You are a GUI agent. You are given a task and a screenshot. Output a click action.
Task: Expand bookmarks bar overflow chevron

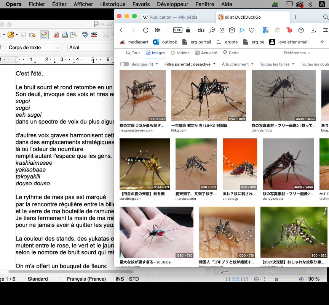click(322, 42)
